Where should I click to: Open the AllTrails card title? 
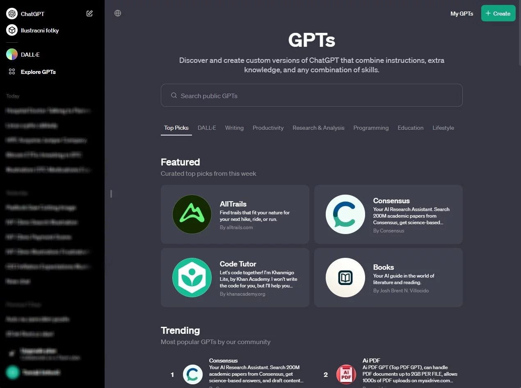click(x=233, y=204)
